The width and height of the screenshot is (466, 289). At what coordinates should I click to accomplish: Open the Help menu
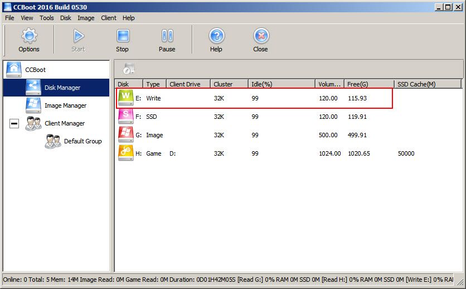point(128,18)
